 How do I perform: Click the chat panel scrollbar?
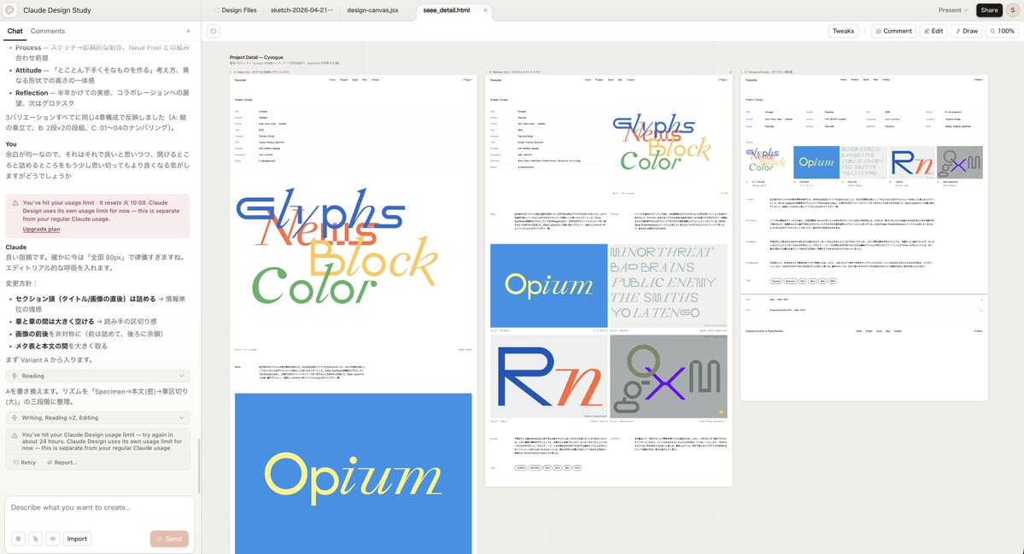198,465
